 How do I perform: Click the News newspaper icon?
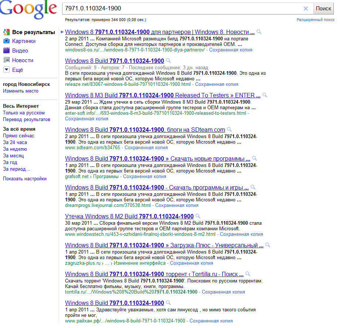(7, 60)
